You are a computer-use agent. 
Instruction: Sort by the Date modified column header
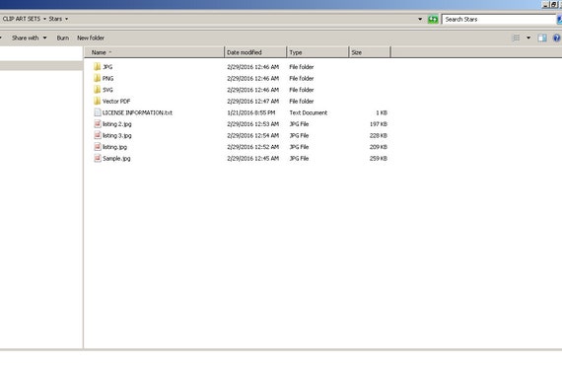click(255, 52)
